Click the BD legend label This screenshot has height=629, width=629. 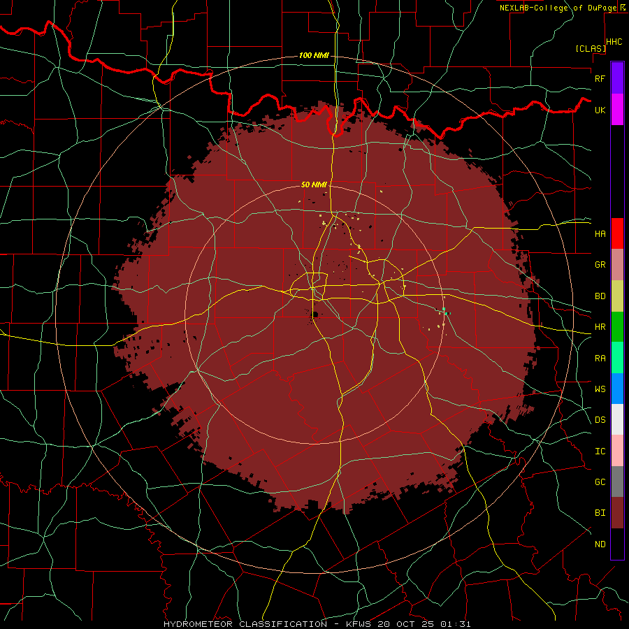(x=600, y=296)
